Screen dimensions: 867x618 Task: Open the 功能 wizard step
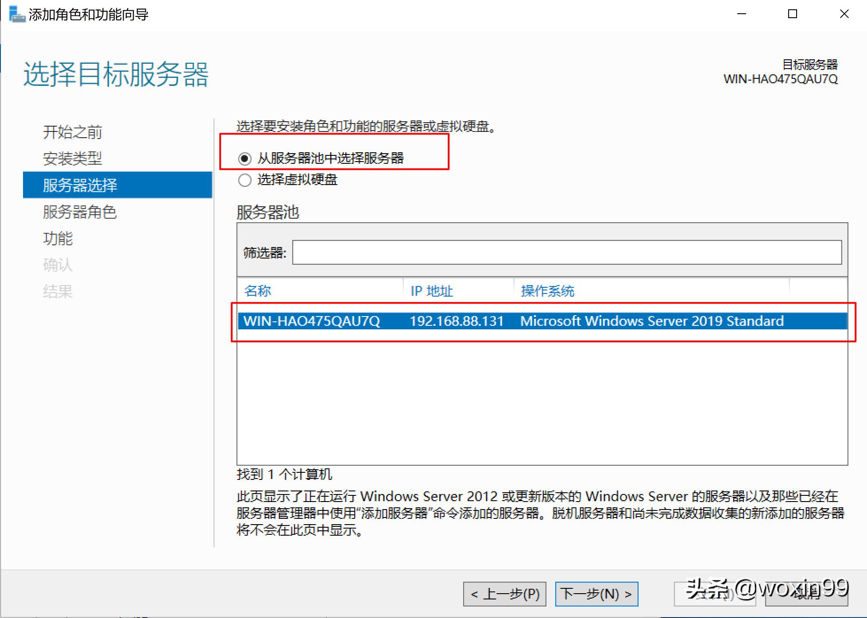click(x=58, y=239)
